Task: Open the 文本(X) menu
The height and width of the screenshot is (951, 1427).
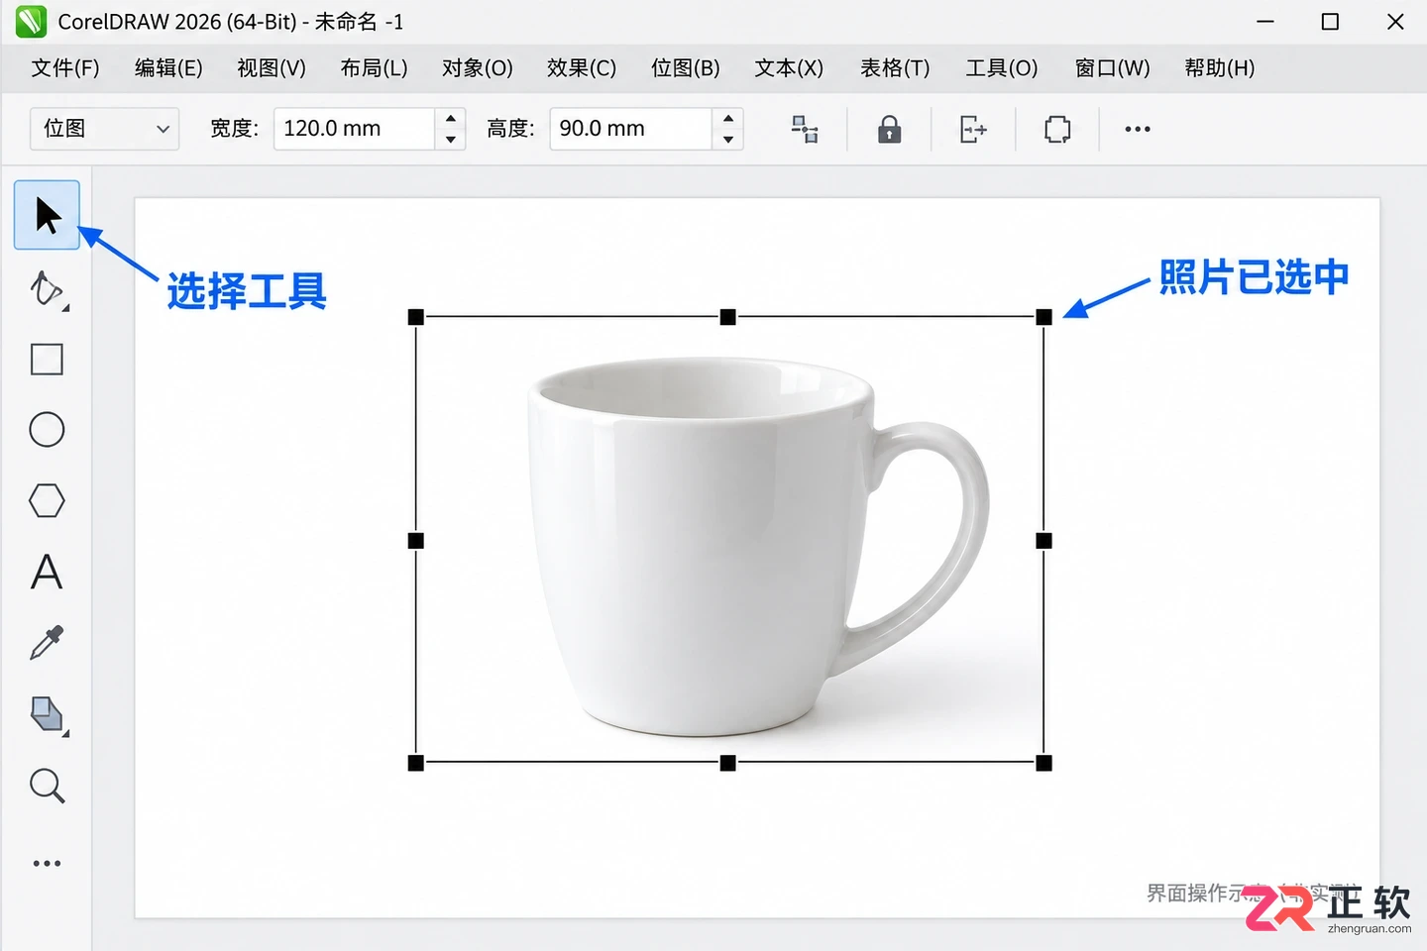Action: [x=789, y=68]
